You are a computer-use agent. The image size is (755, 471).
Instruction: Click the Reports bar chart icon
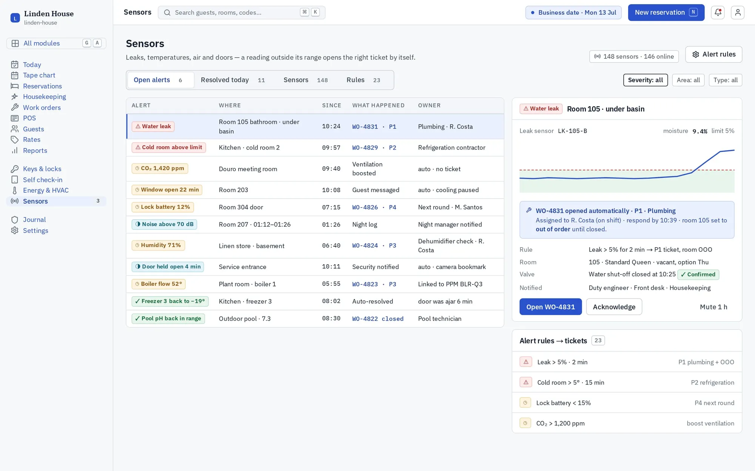[15, 150]
